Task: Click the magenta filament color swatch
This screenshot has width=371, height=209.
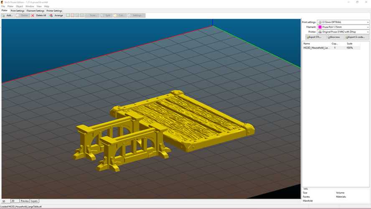Action: point(320,27)
